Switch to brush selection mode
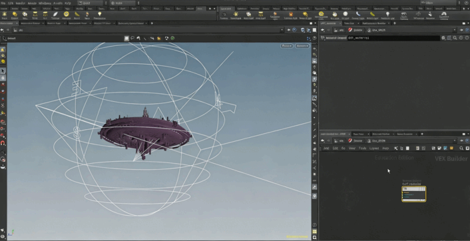 (138, 39)
